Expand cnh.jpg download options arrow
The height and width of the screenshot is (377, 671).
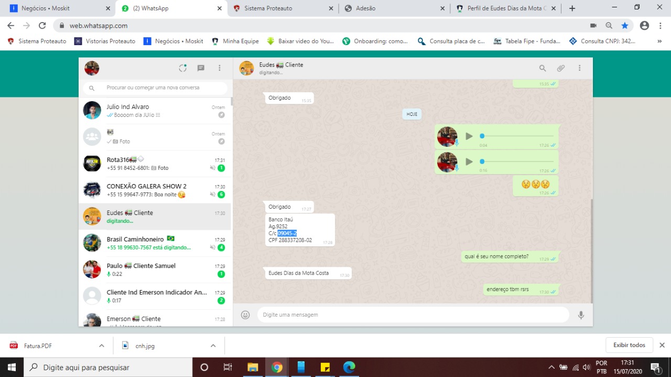[x=213, y=346]
